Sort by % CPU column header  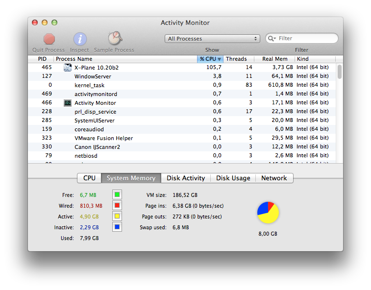pyautogui.click(x=210, y=59)
